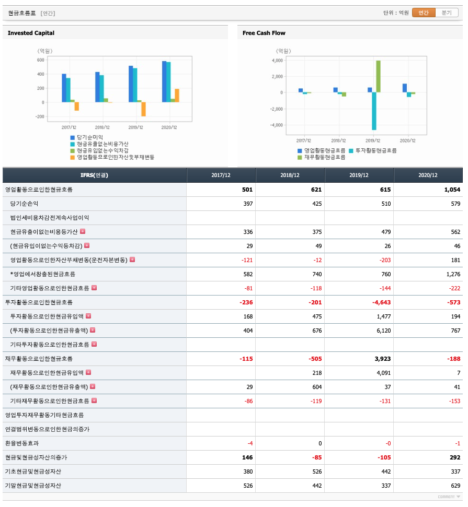The width and height of the screenshot is (468, 507).
Task: Click the 2019/12 teal bar in Free Cash Flow
Action: click(x=374, y=111)
